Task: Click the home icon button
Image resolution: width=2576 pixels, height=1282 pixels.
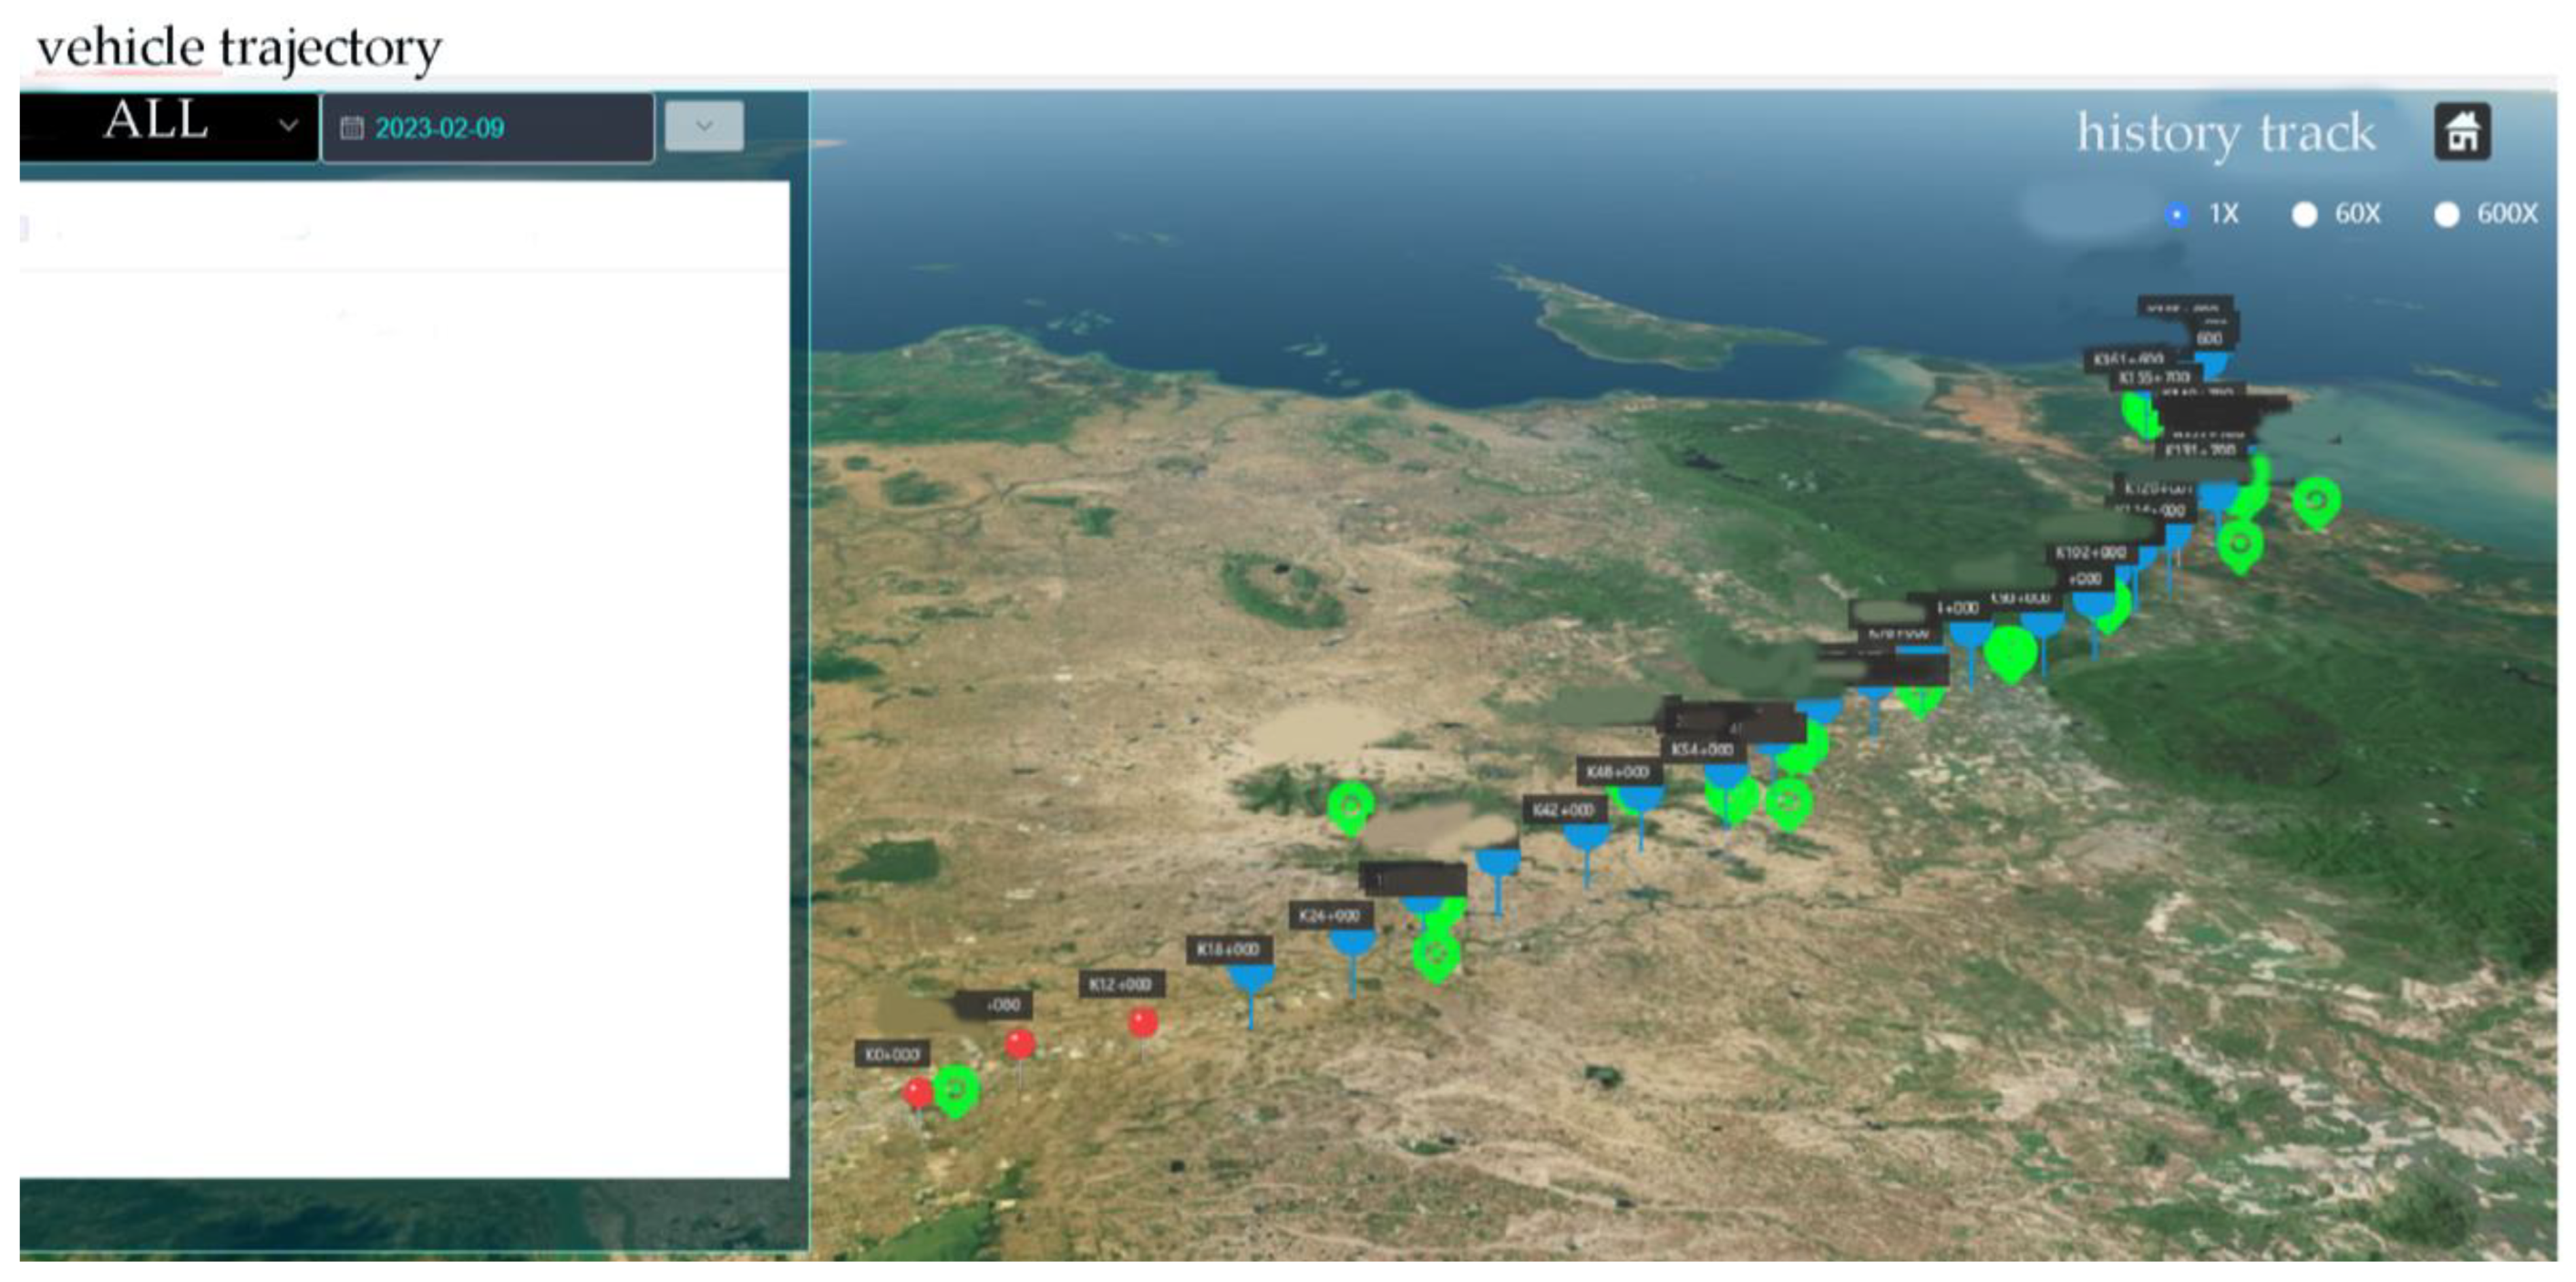Action: (x=2461, y=132)
